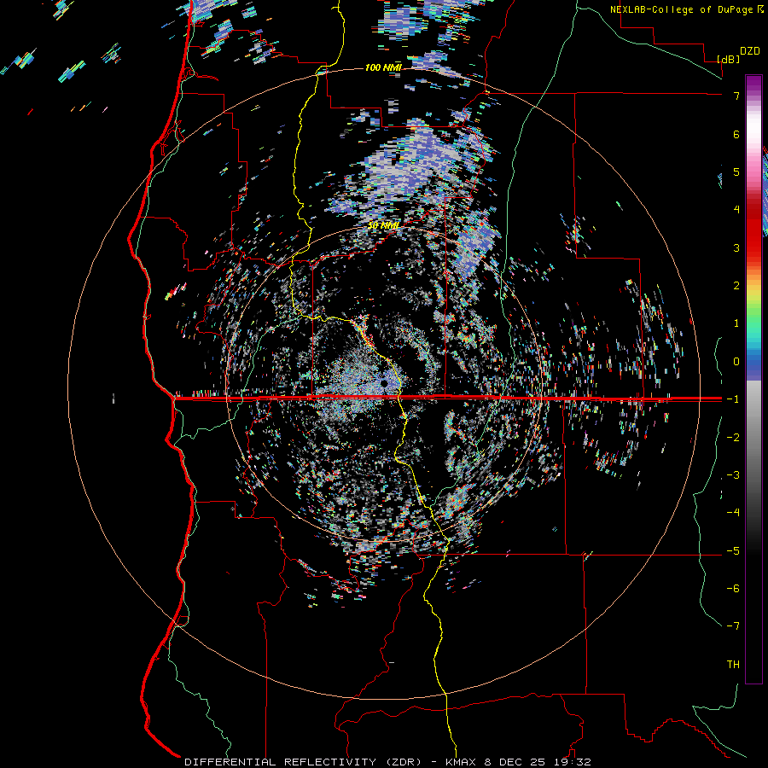
Task: Click the white-pink segment of the color bar
Action: pos(753,137)
